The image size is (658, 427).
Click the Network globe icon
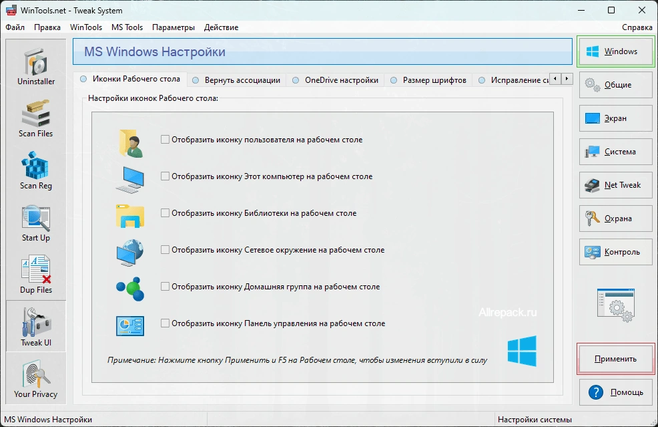[130, 252]
